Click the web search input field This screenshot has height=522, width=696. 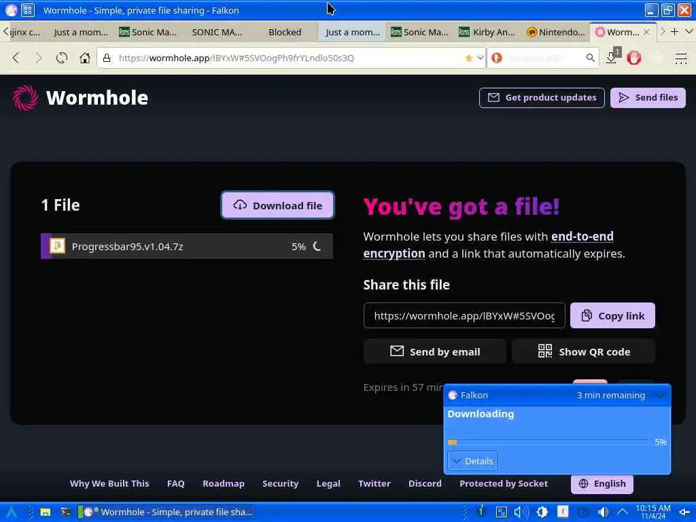tap(544, 58)
